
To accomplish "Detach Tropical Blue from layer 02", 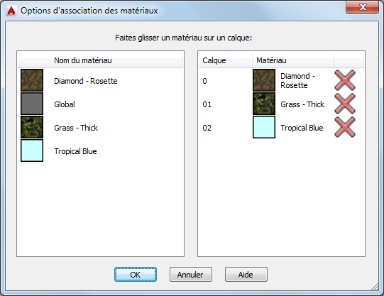I will 345,127.
